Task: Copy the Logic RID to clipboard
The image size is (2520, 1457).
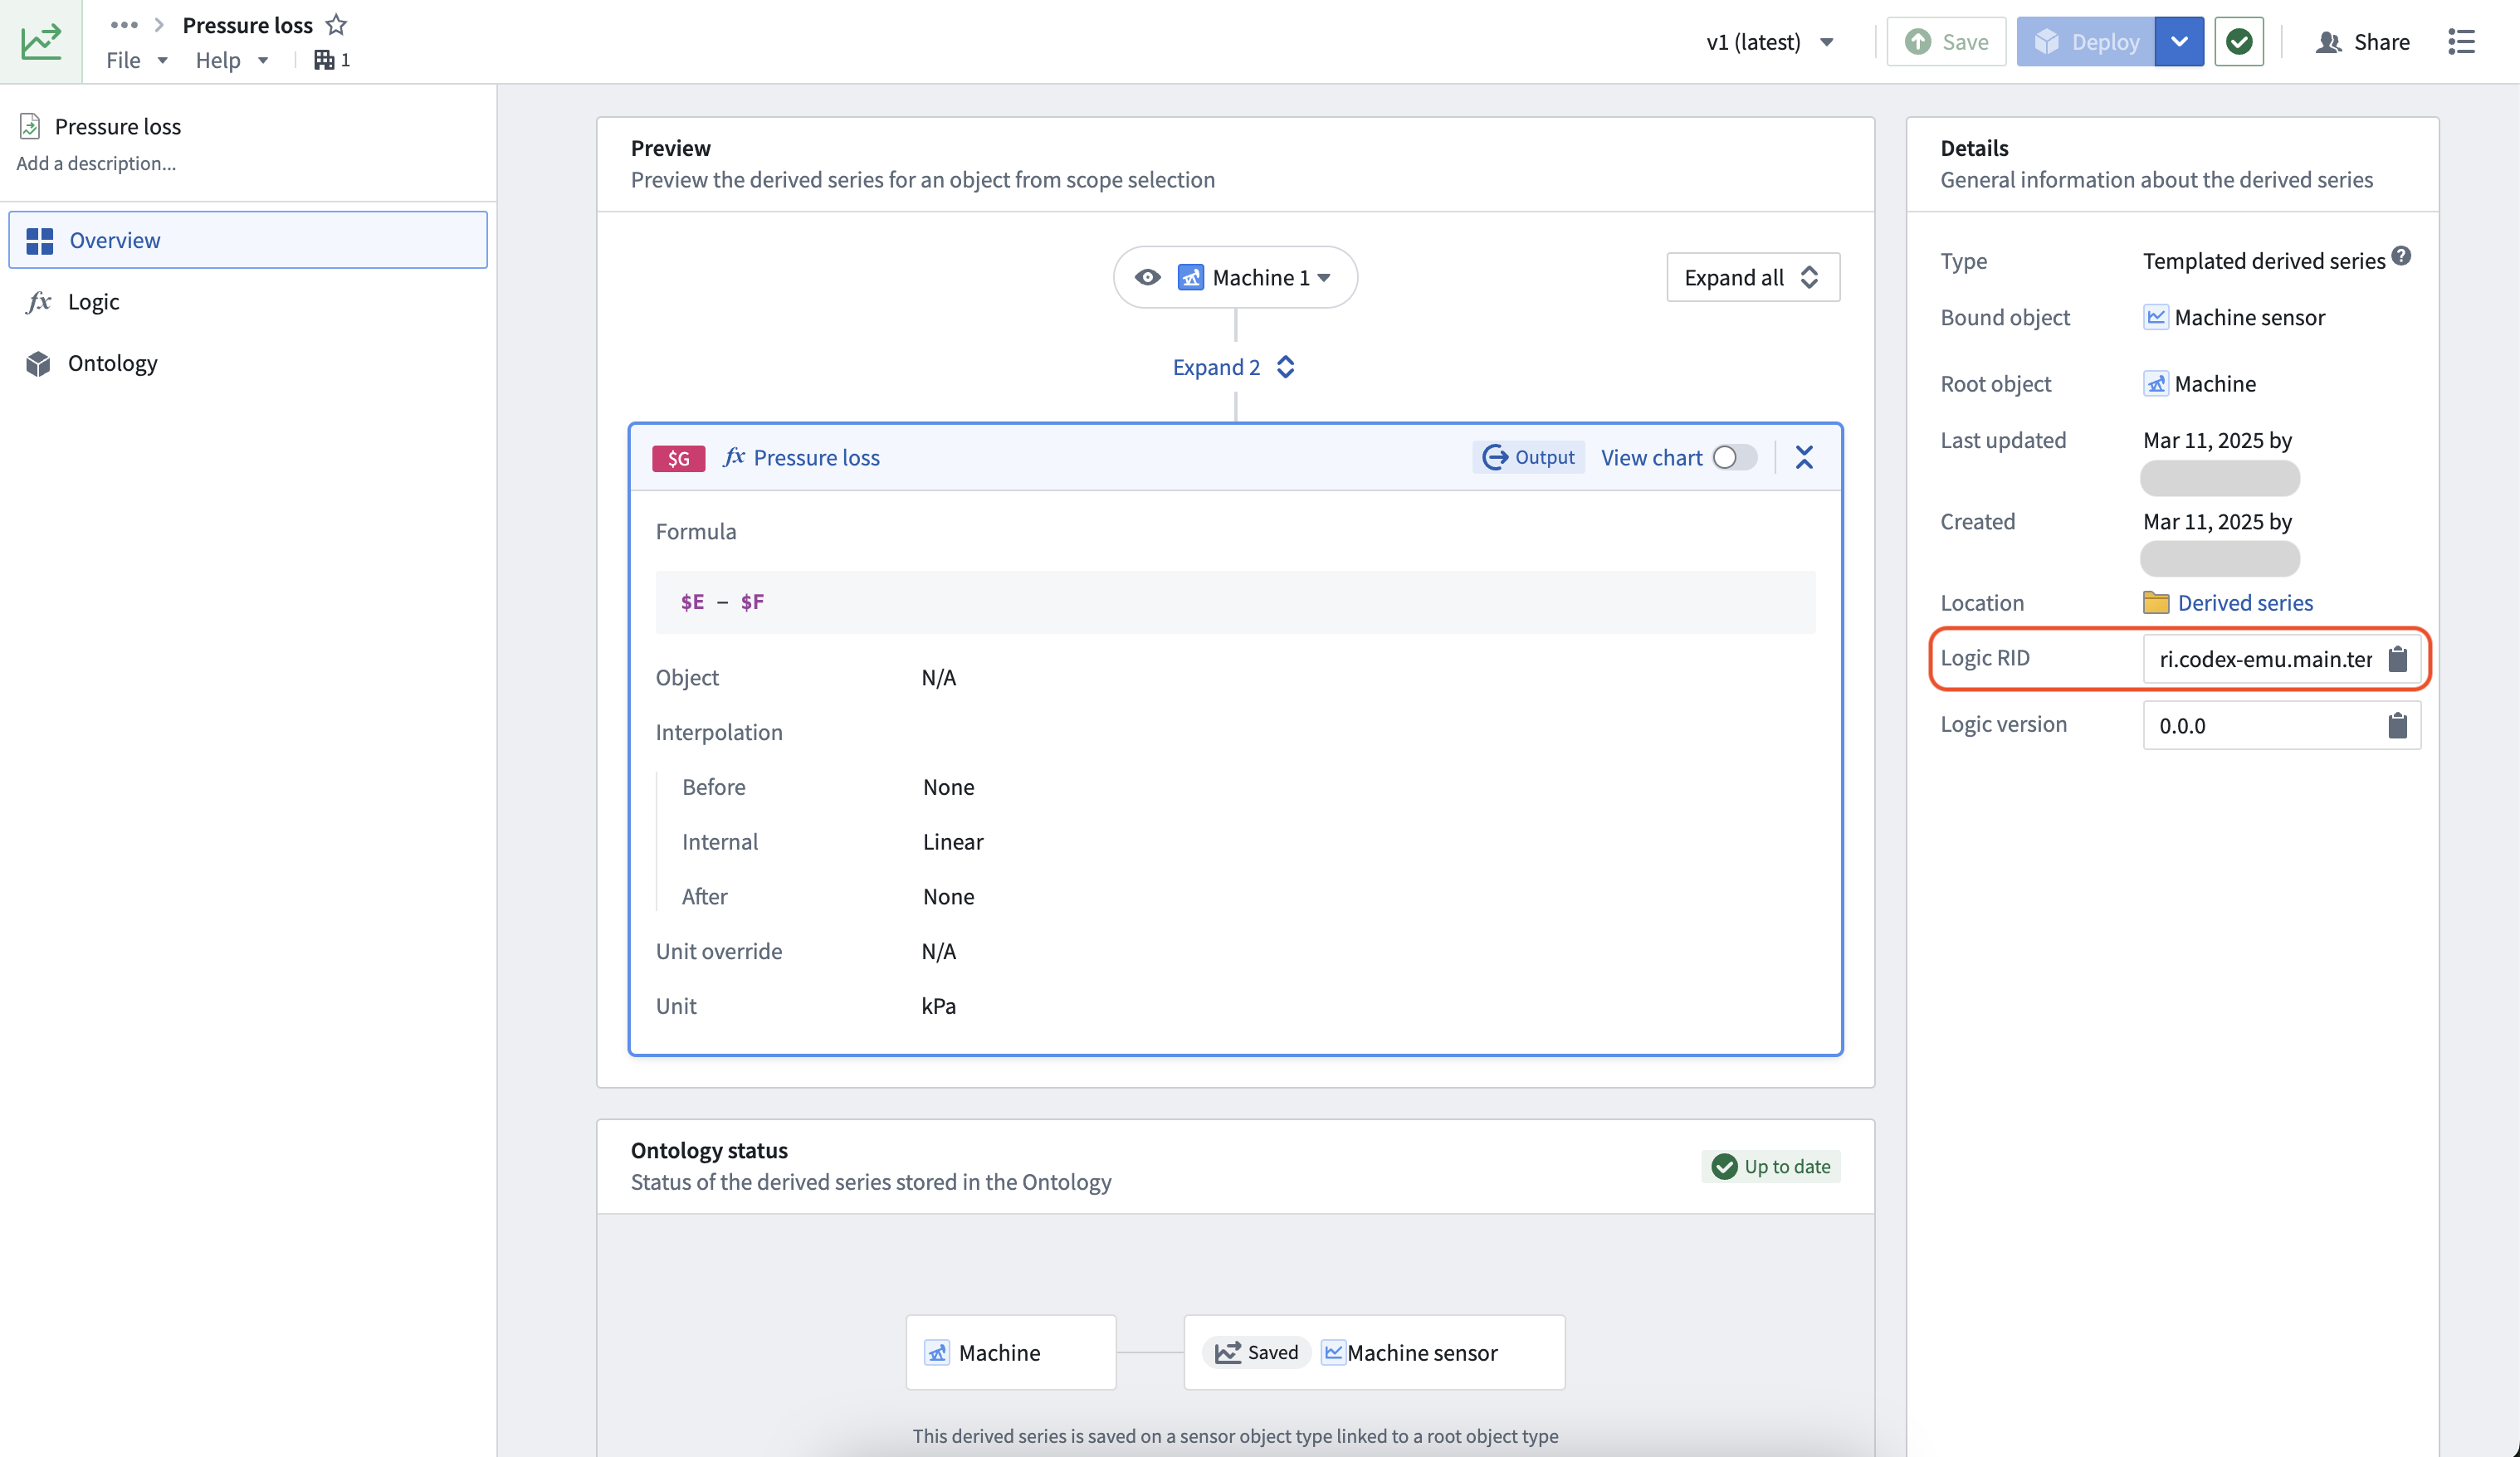Action: 2397,659
